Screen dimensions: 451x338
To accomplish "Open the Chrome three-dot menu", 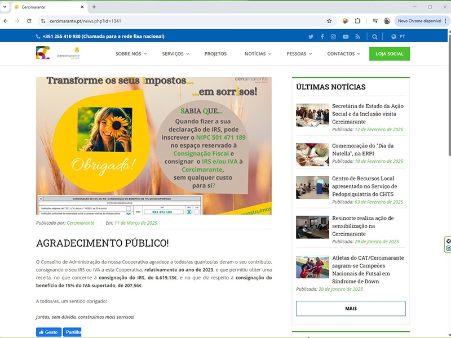I will click(x=445, y=21).
